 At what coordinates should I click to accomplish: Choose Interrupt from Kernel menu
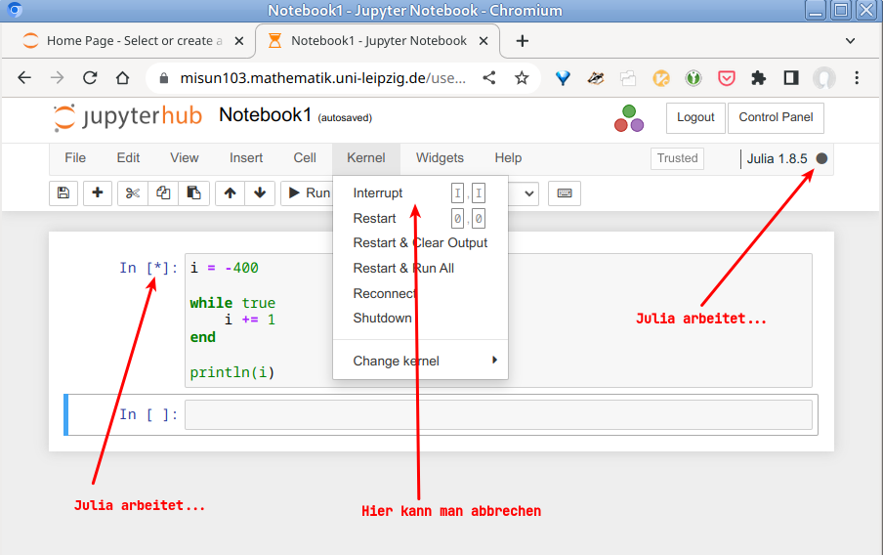coord(420,193)
